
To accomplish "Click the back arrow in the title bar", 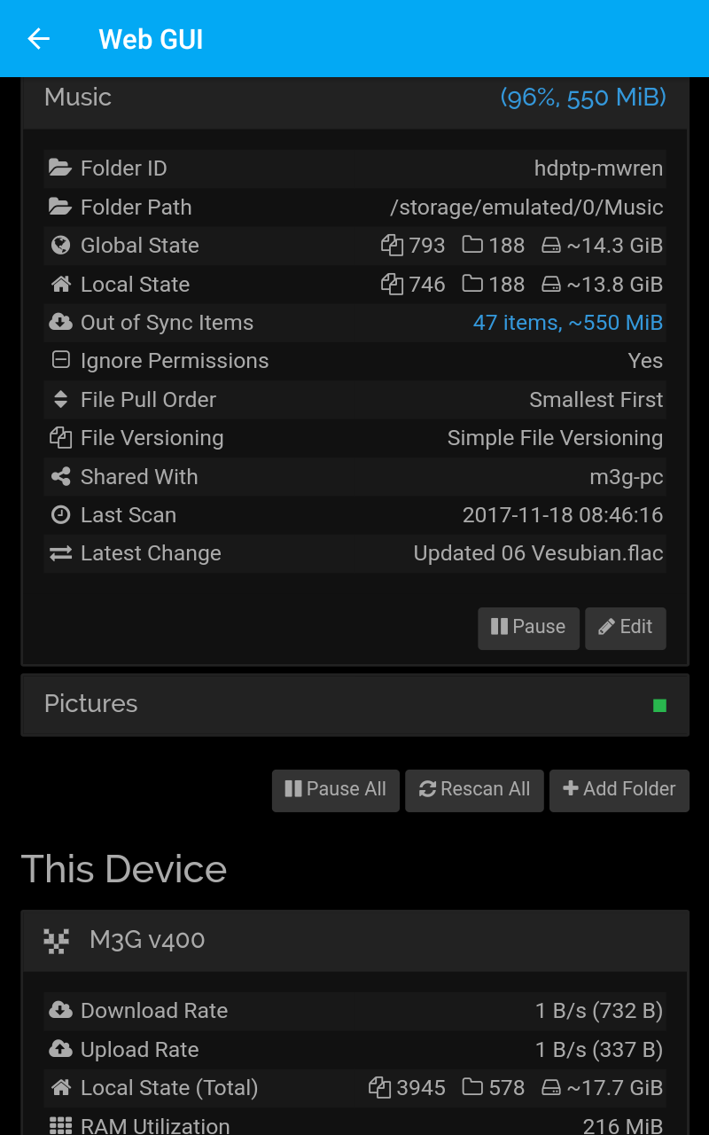I will [37, 39].
